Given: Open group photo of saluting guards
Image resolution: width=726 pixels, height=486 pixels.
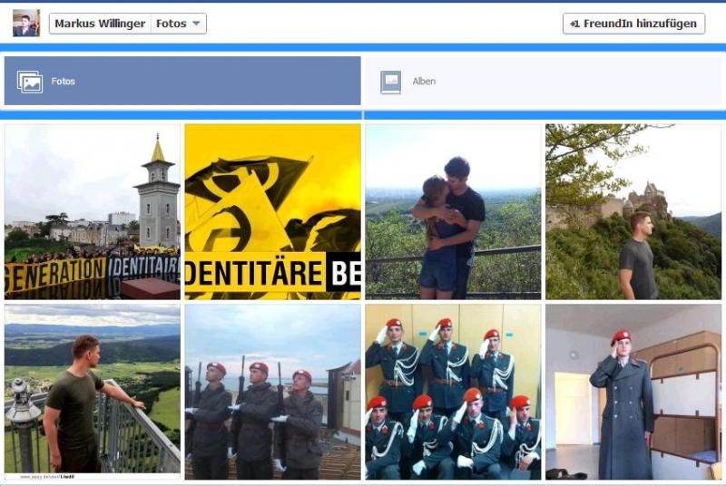Looking at the screenshot, I should pyautogui.click(x=453, y=392).
